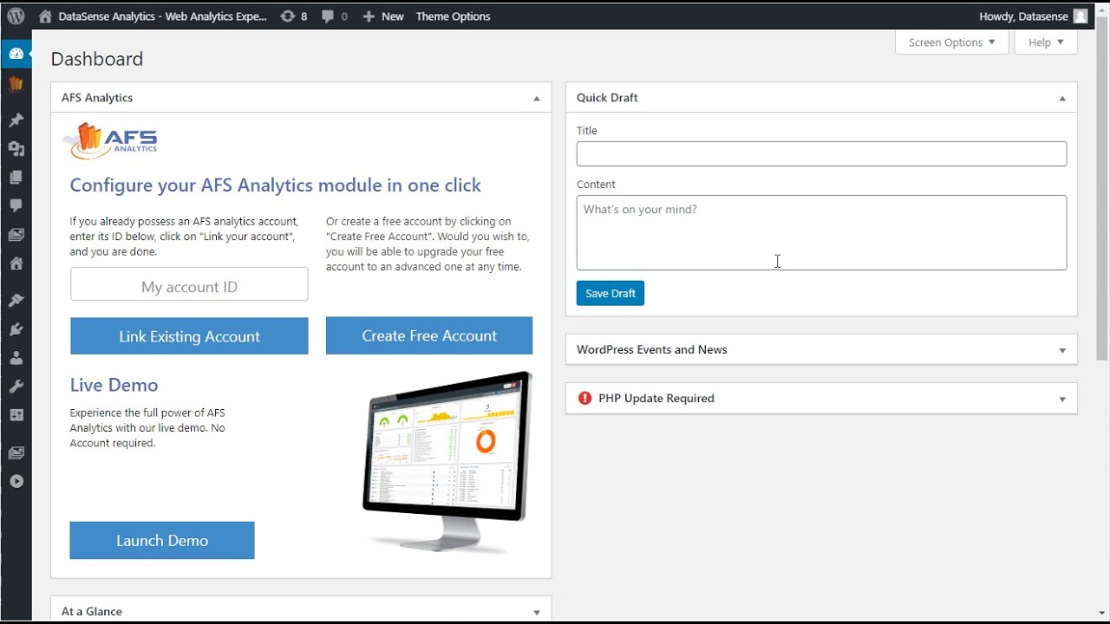Click the Content label above textarea
The height and width of the screenshot is (624, 1110).
(x=596, y=184)
